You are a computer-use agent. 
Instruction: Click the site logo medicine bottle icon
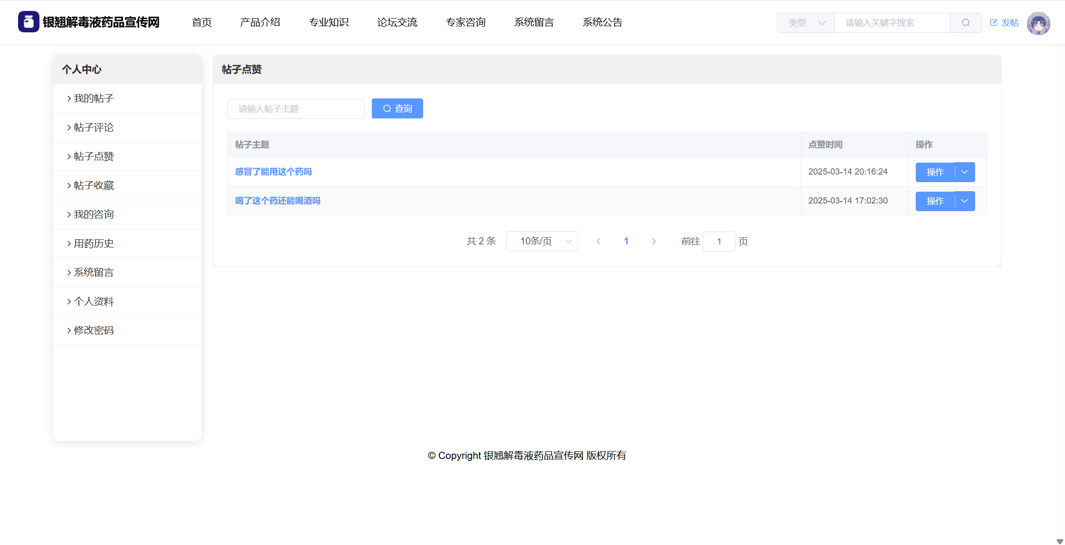29,22
